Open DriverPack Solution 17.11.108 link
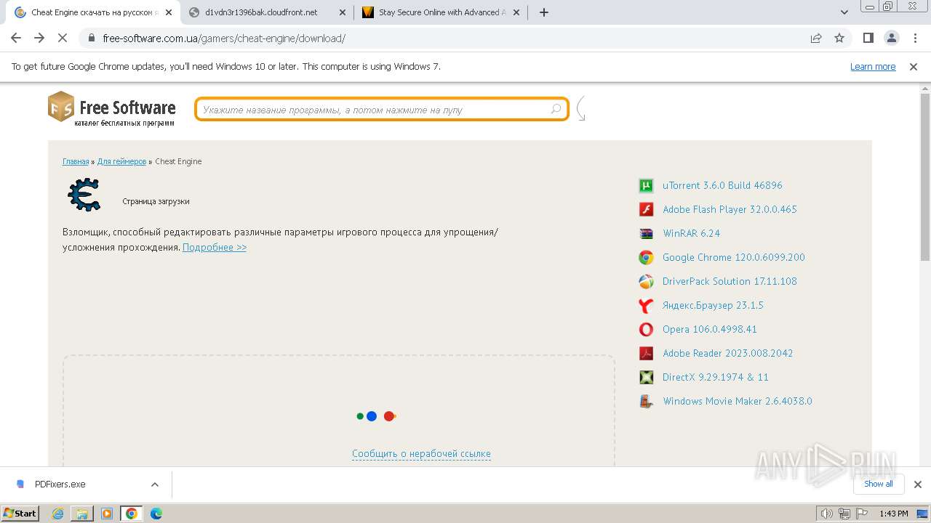Screen dimensions: 931x523 (x=730, y=281)
